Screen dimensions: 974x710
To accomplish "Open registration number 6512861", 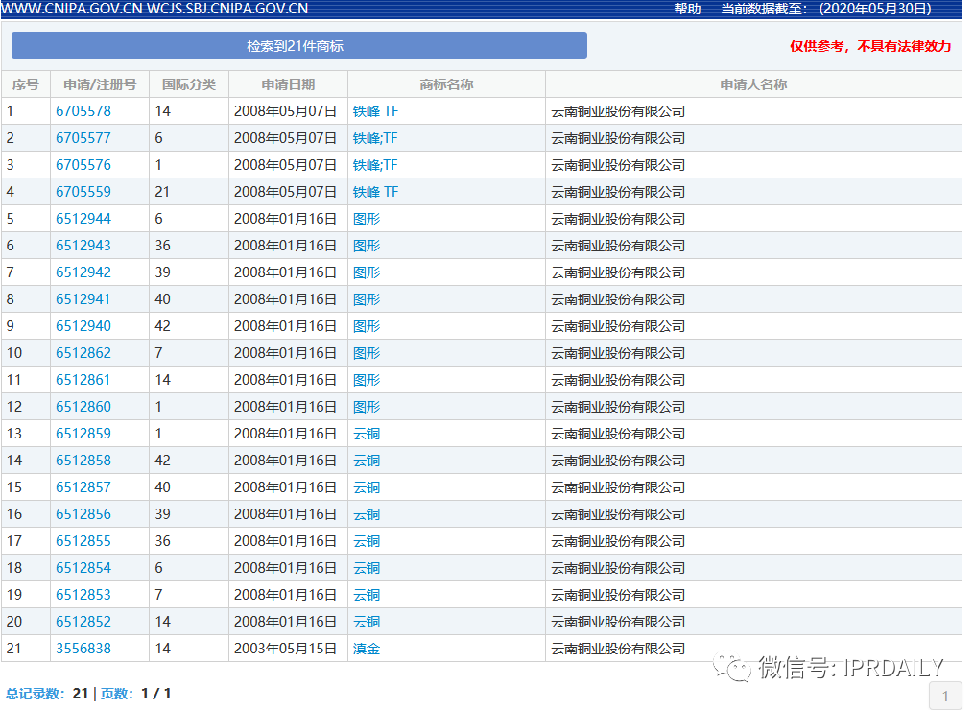I will (x=83, y=380).
